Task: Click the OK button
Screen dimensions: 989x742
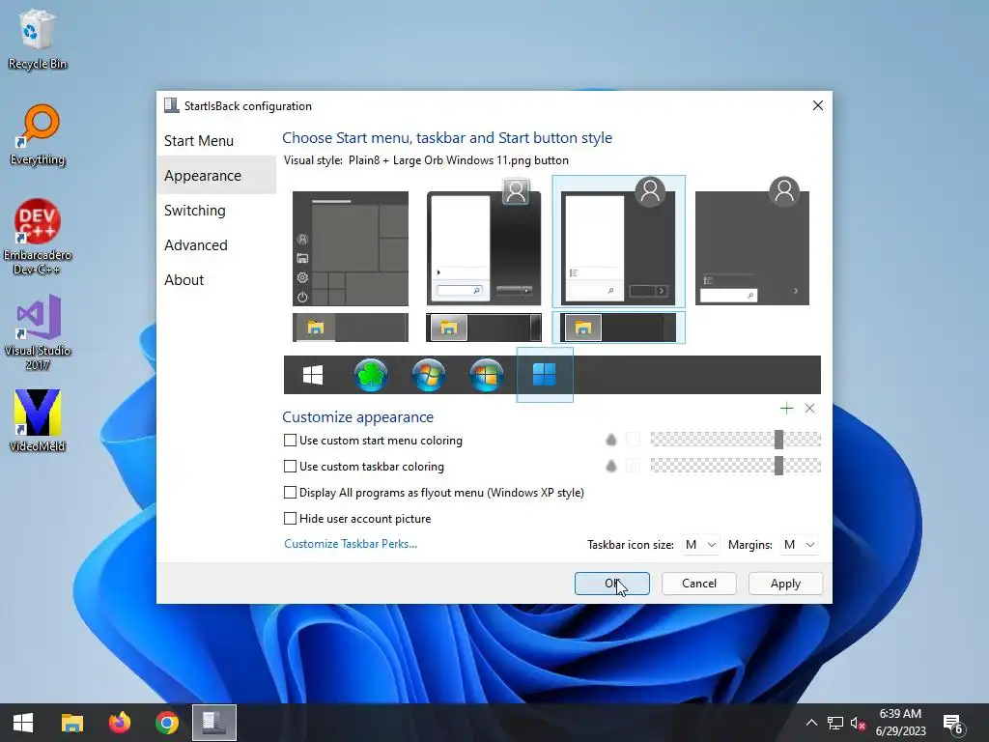Action: pos(611,583)
